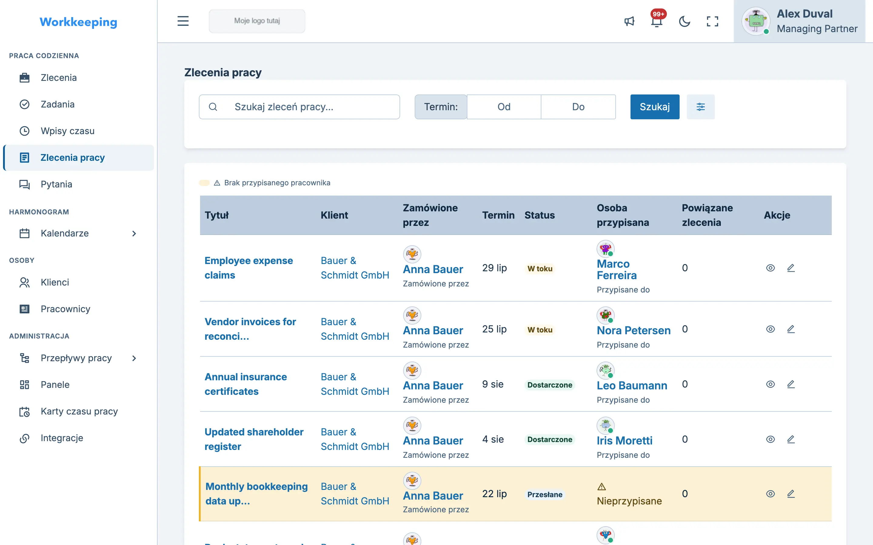This screenshot has width=873, height=545.
Task: Expand the Kalendarze submenu chevron
Action: pos(134,233)
